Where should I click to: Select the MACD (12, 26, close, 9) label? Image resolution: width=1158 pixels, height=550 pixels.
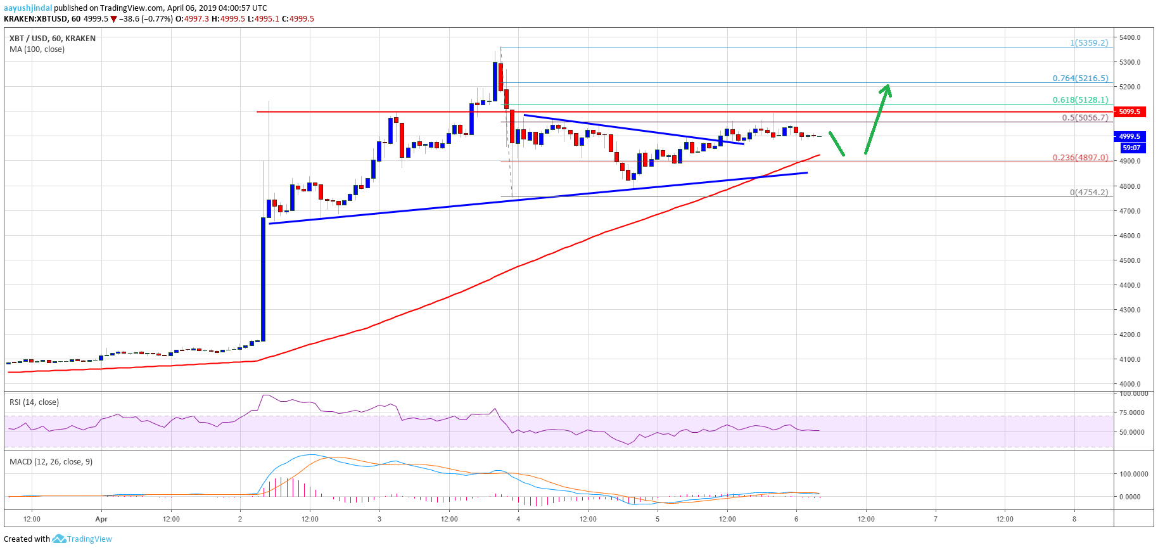coord(51,462)
